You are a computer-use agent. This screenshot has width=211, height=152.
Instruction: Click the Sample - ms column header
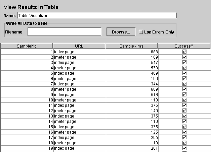click(131, 46)
